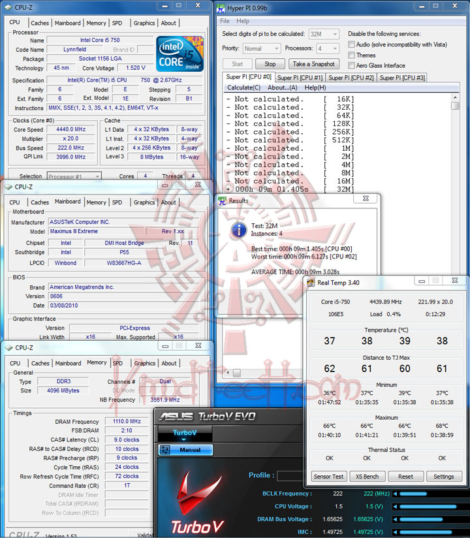Toggle Aero Glass Interface checkbox
The image size is (470, 538).
tap(351, 65)
